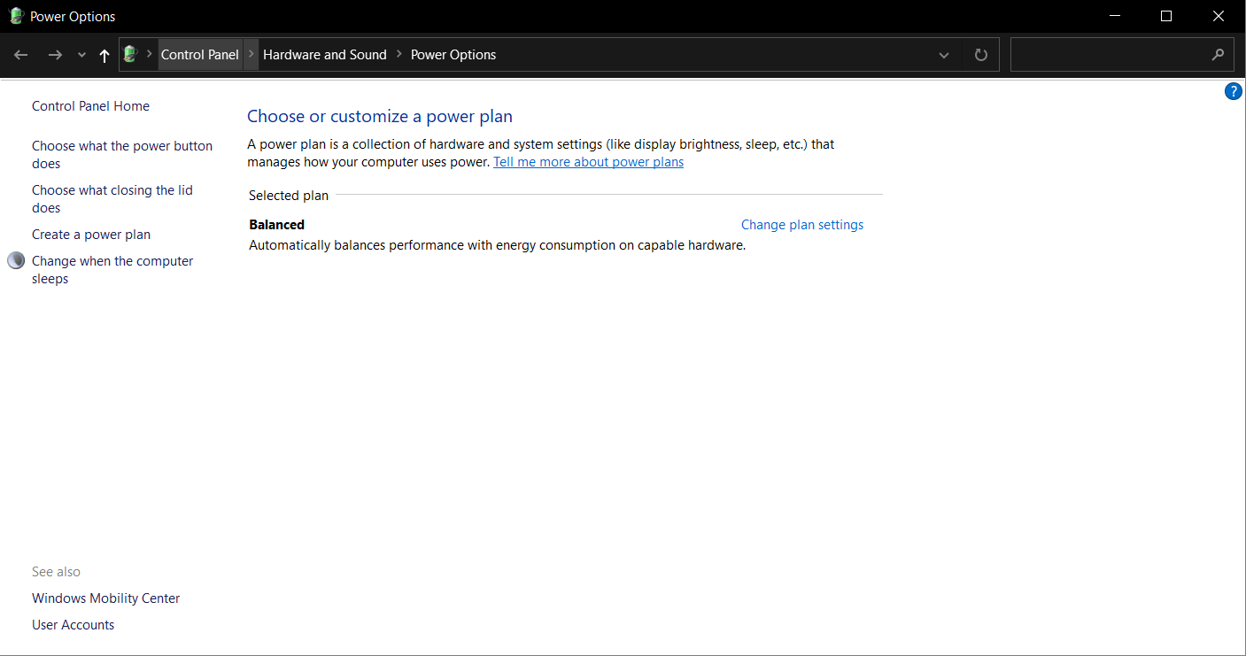Open Tell me more about power plans
1246x656 pixels.
click(x=588, y=162)
